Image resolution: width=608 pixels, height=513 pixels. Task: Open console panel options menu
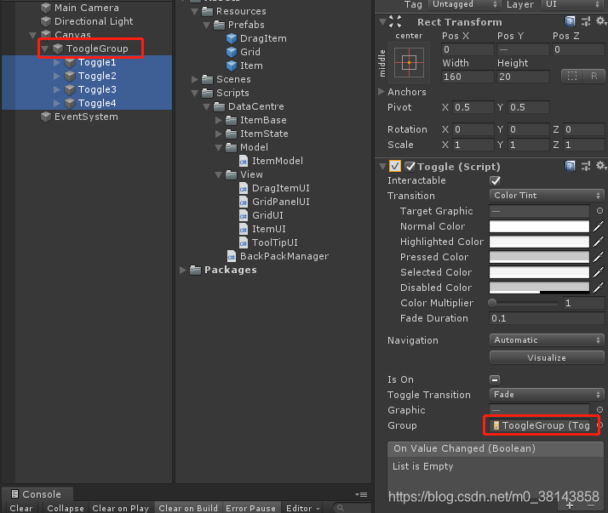coord(361,494)
